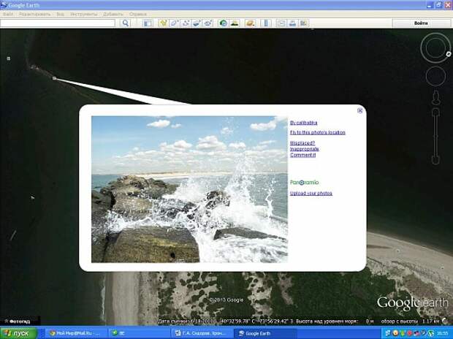The image size is (453, 339).
Task: Open the Panoramio logo link
Action: pos(304,183)
